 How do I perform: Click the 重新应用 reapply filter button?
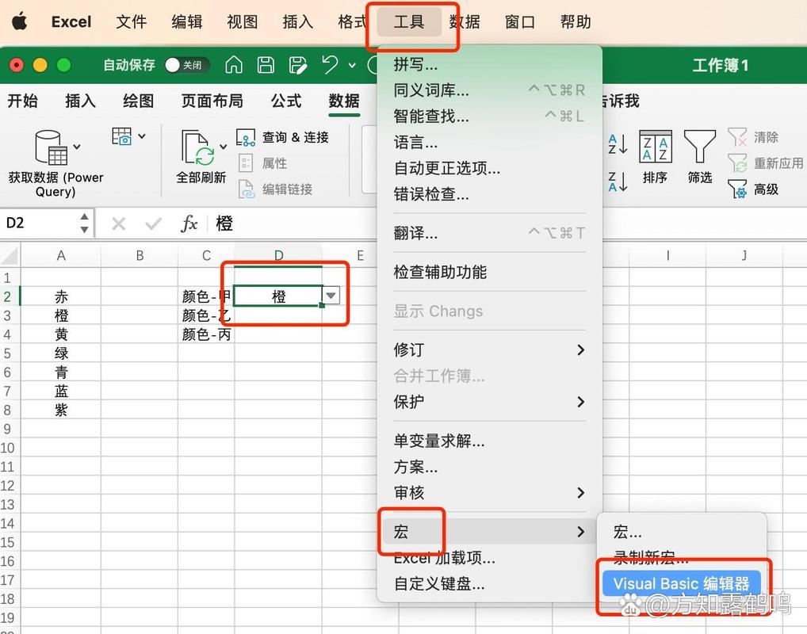point(766,163)
